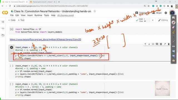Add a new Text cell
178x100 pixels.
(21, 20)
